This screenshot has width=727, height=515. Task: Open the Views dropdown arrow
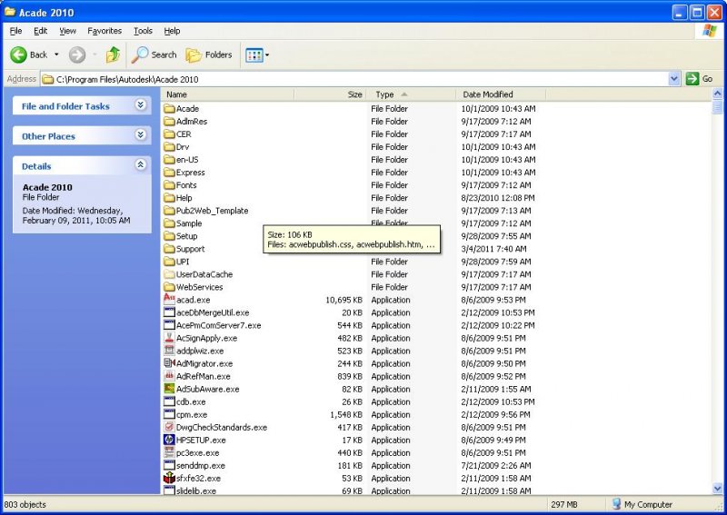(267, 55)
